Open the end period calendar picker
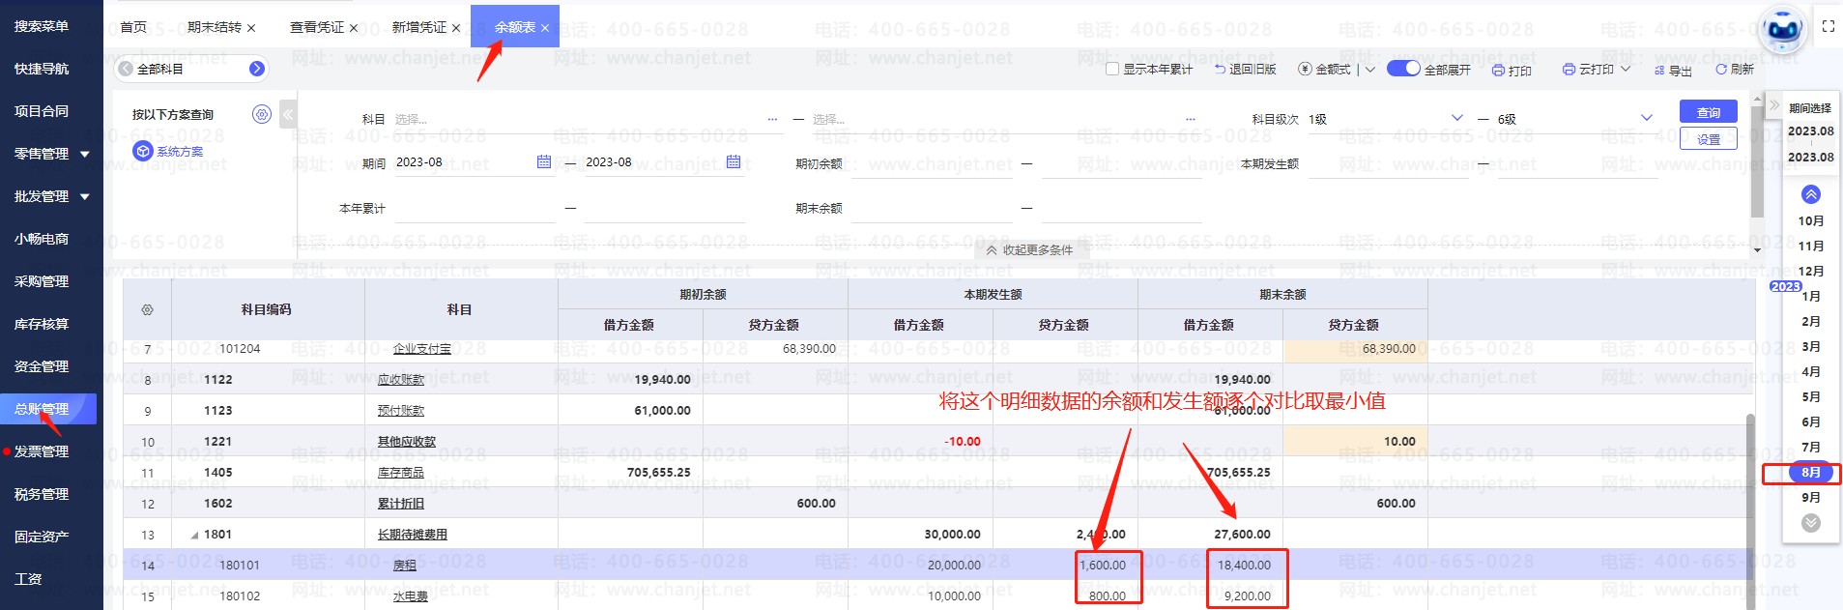This screenshot has height=610, width=1843. tap(734, 162)
